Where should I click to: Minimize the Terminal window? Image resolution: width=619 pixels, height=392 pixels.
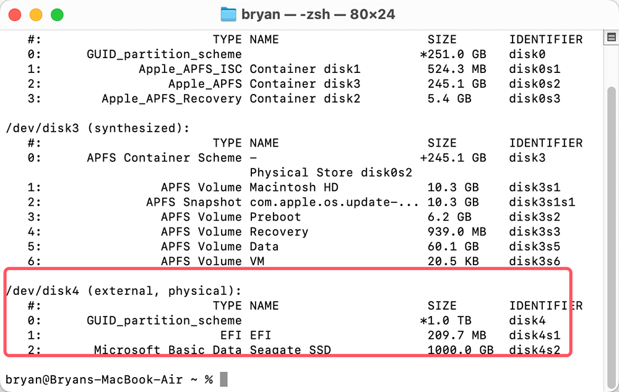click(36, 14)
